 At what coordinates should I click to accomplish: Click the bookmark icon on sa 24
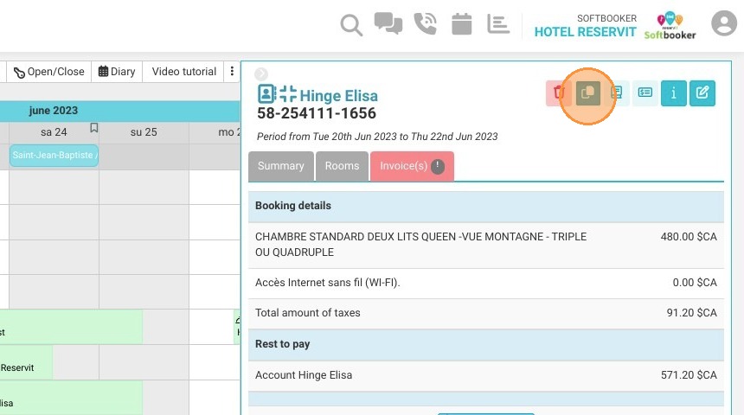tap(94, 128)
